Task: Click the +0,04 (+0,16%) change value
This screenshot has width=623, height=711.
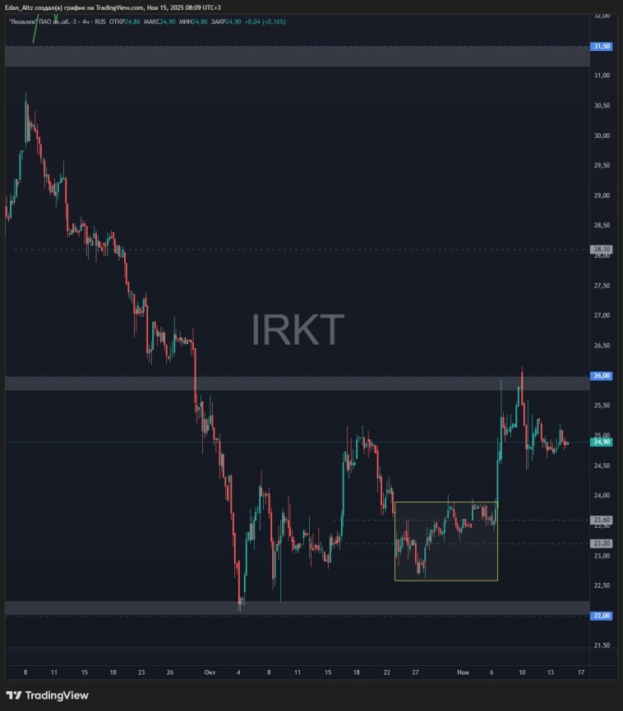Action: click(265, 22)
